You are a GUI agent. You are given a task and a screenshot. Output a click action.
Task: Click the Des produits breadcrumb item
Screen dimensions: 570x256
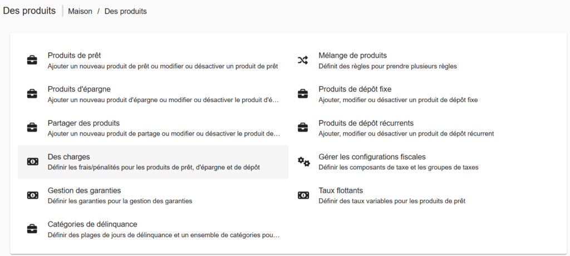[x=126, y=11]
